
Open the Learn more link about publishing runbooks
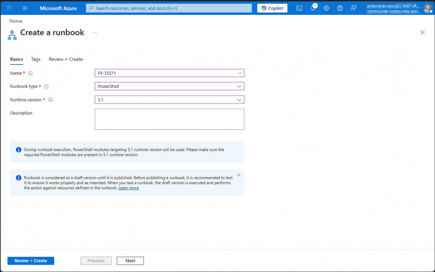[128, 188]
